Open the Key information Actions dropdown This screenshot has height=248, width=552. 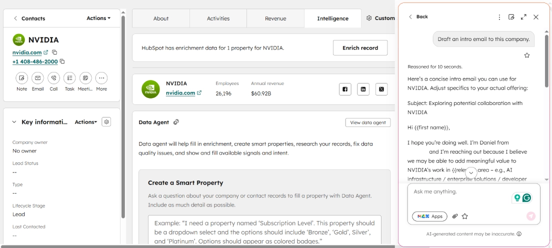[x=86, y=122]
